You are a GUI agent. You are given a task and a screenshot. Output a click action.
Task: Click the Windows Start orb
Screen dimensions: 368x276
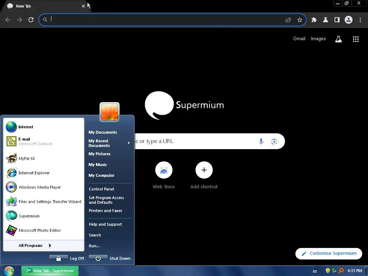click(x=9, y=271)
